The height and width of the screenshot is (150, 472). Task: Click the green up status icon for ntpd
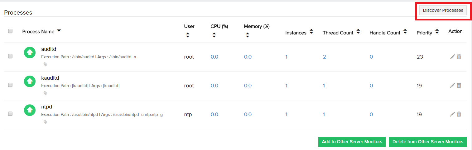click(x=30, y=110)
